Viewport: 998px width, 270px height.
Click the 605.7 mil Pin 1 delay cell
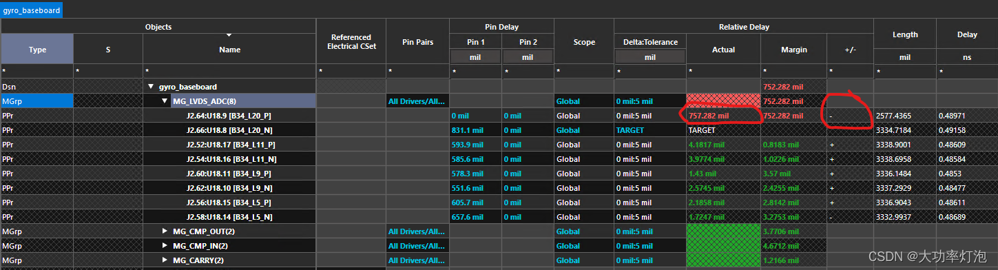(x=475, y=202)
